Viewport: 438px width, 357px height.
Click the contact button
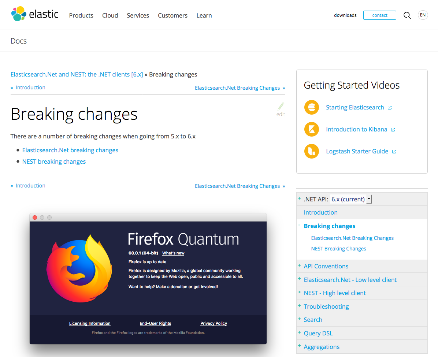380,15
